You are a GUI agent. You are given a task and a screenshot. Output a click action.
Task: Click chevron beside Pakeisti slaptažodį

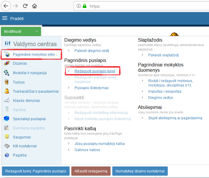tap(142, 55)
